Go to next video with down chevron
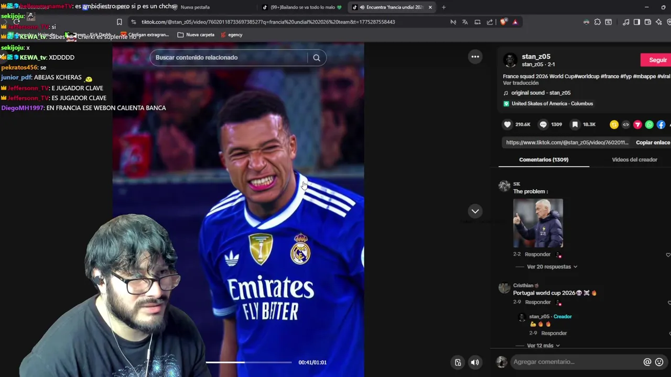 [x=475, y=211]
